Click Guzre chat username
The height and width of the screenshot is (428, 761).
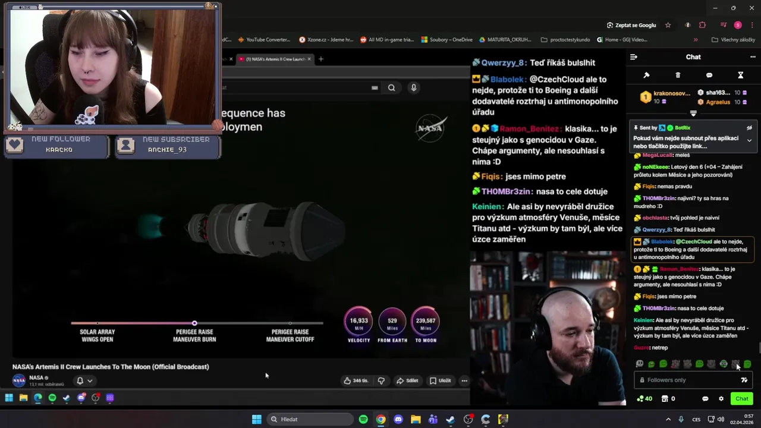click(641, 347)
